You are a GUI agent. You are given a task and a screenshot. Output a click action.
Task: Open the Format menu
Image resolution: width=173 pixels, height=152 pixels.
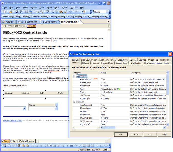click(x=34, y=8)
